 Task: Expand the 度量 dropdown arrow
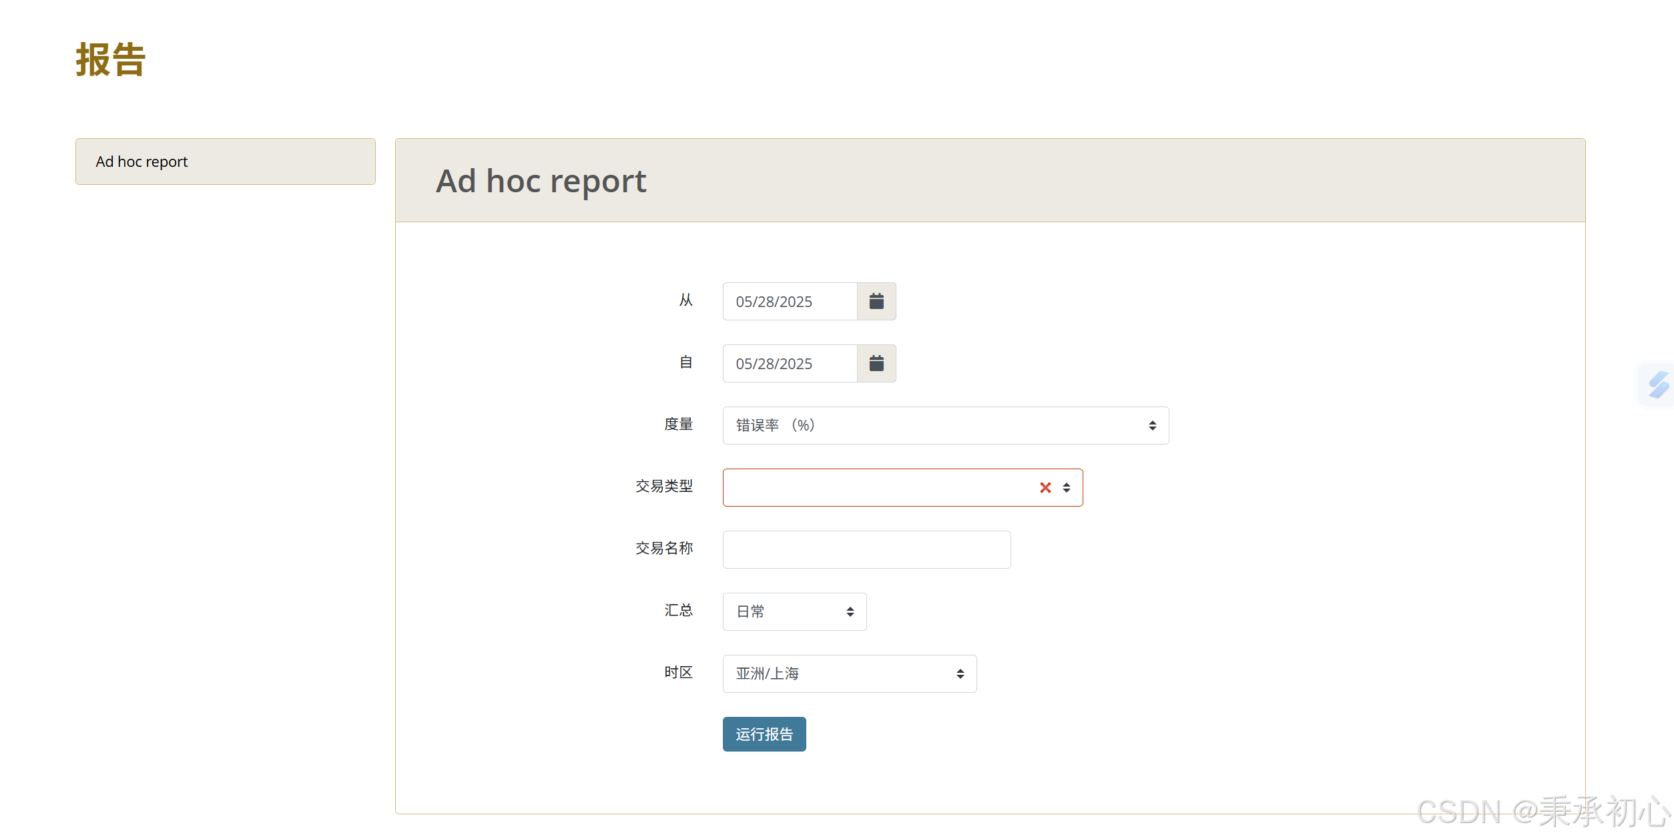[1152, 426]
